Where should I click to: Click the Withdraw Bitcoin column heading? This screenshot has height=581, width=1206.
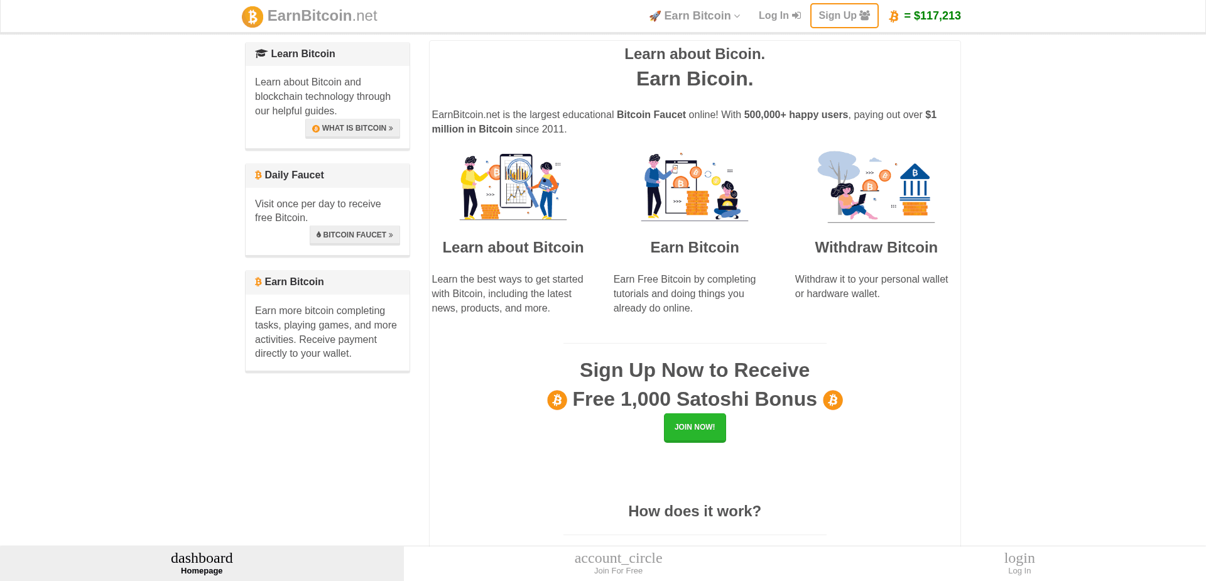(x=876, y=247)
